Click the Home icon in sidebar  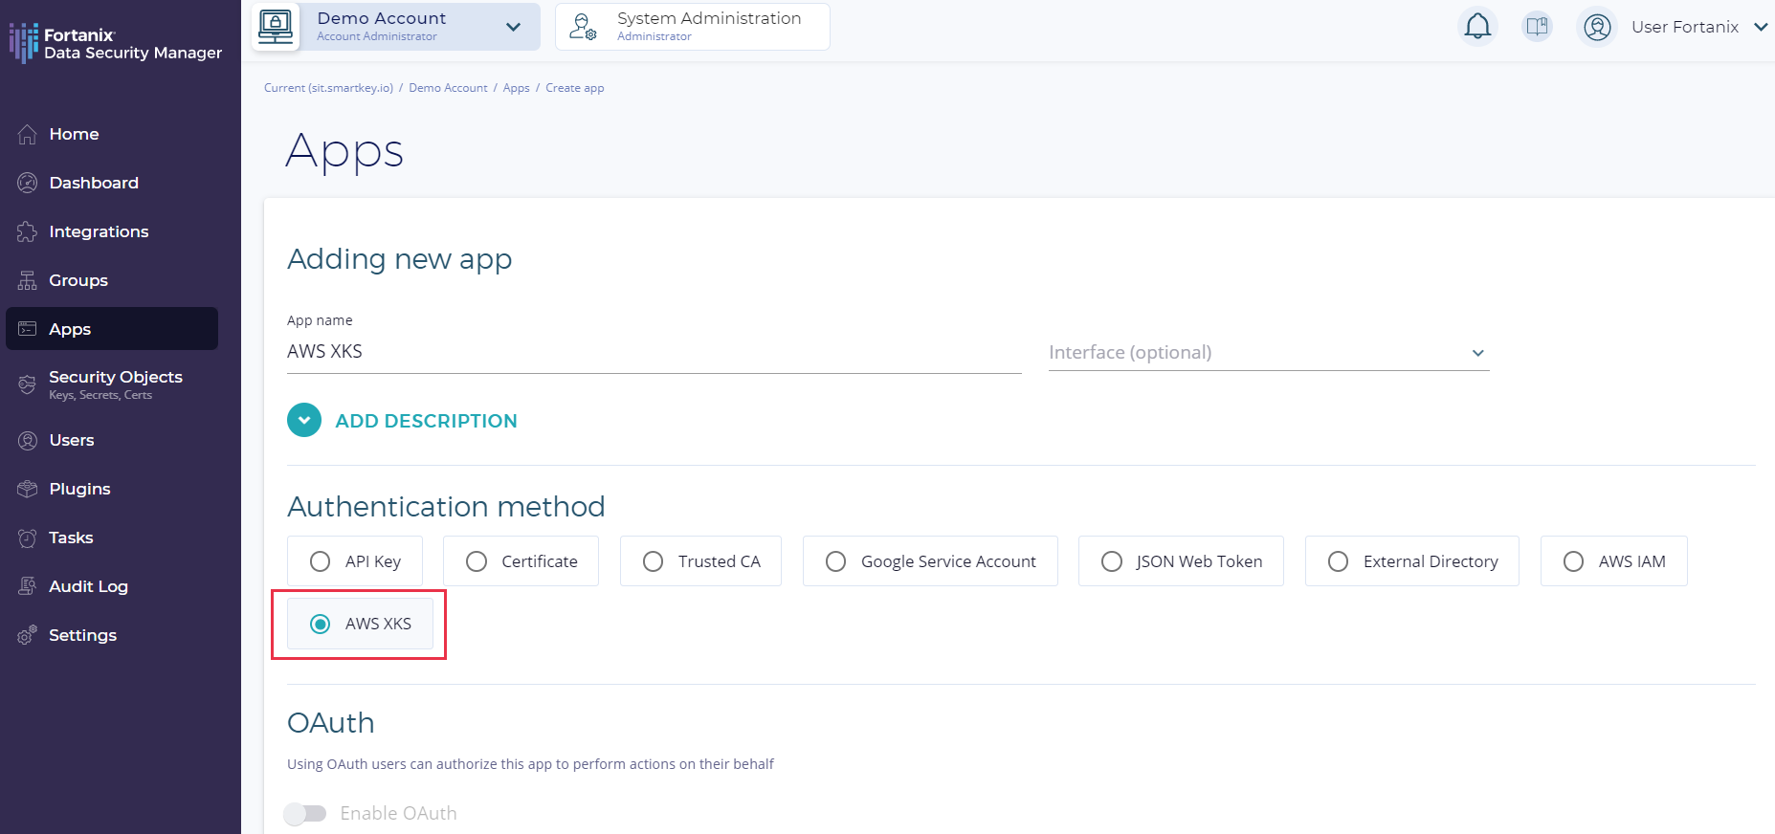(28, 135)
